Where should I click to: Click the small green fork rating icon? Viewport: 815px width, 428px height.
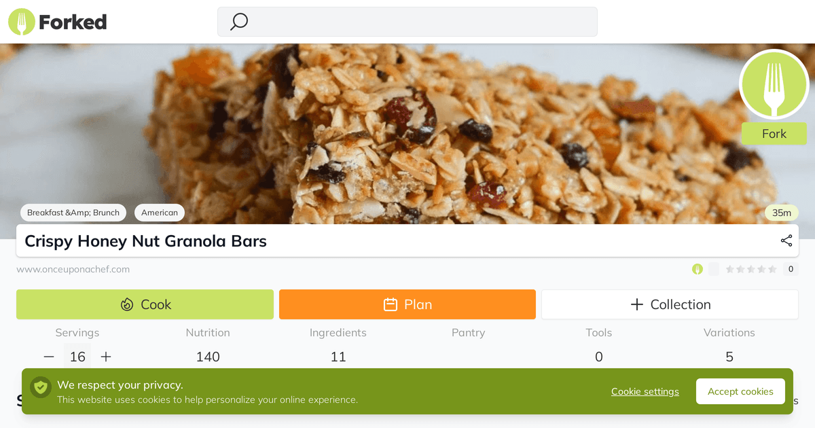[698, 269]
